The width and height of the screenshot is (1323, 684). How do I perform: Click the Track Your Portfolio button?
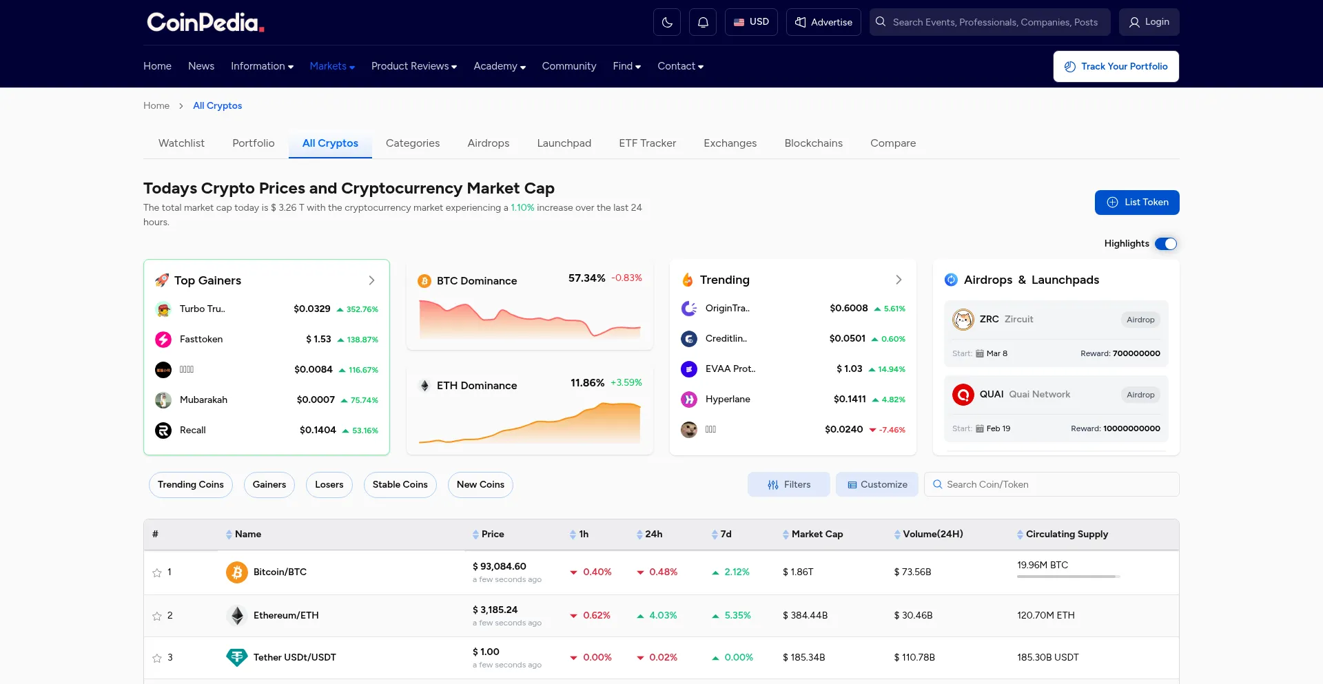click(1116, 66)
